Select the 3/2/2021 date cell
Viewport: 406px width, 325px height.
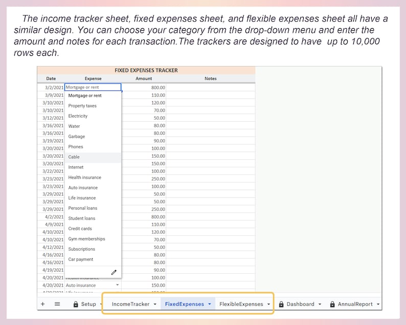coord(51,88)
